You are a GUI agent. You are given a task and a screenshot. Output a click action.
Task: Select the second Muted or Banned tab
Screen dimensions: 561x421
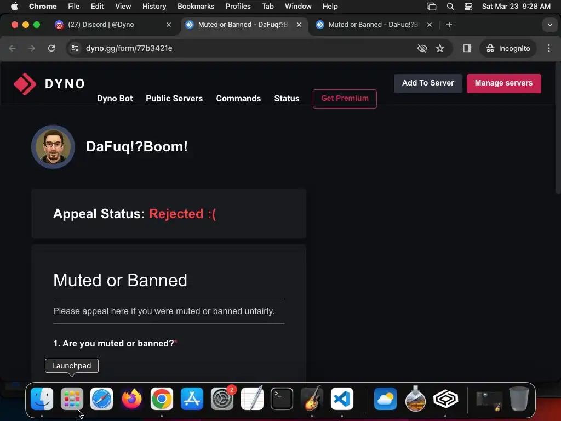(x=373, y=25)
